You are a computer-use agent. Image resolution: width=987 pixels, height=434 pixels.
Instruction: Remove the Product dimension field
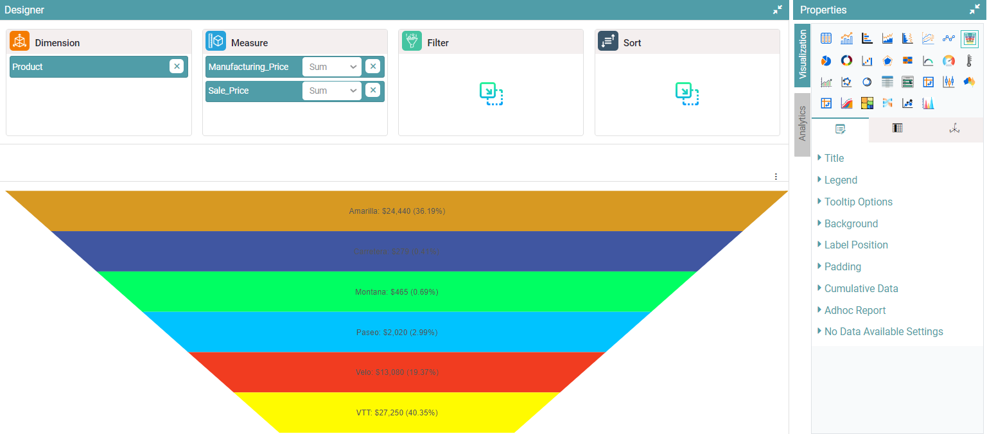[177, 66]
